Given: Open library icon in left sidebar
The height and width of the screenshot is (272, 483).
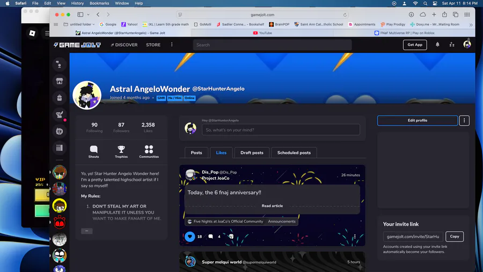Looking at the screenshot, I should [x=60, y=148].
